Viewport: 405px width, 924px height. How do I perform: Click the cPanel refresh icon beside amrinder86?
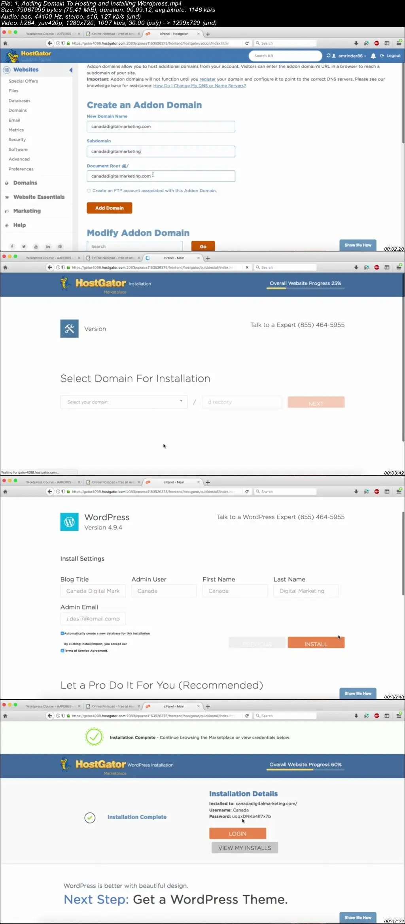point(328,56)
